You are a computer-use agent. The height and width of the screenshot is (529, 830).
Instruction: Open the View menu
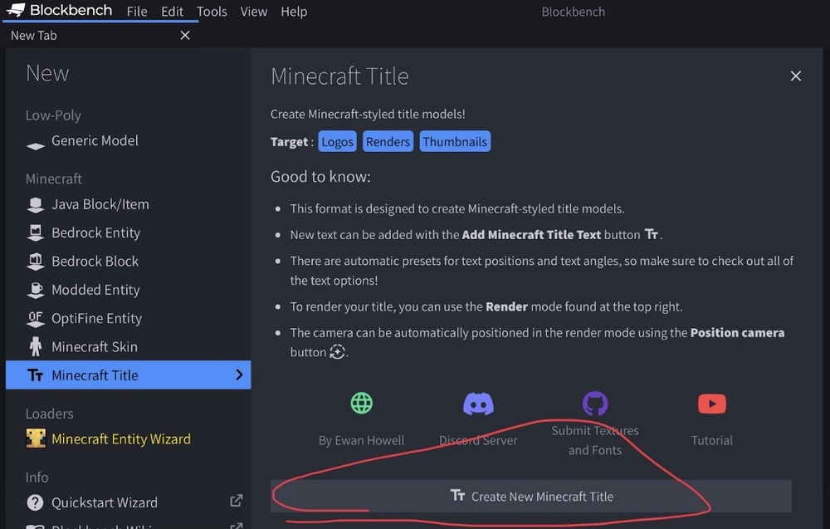(253, 11)
